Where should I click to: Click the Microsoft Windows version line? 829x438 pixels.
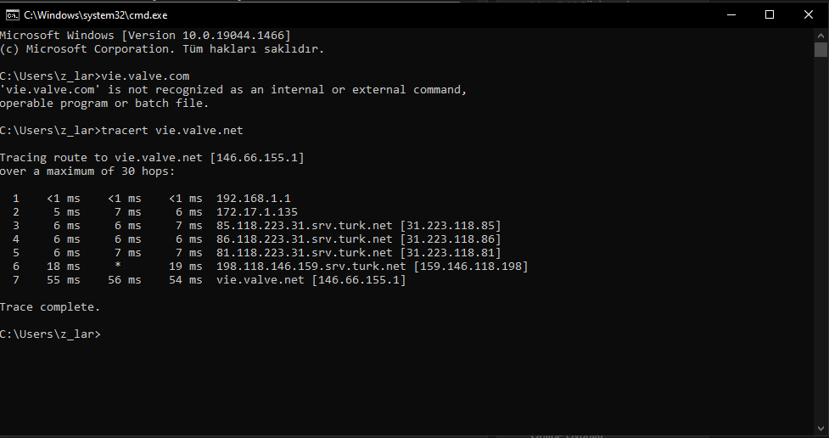(145, 36)
